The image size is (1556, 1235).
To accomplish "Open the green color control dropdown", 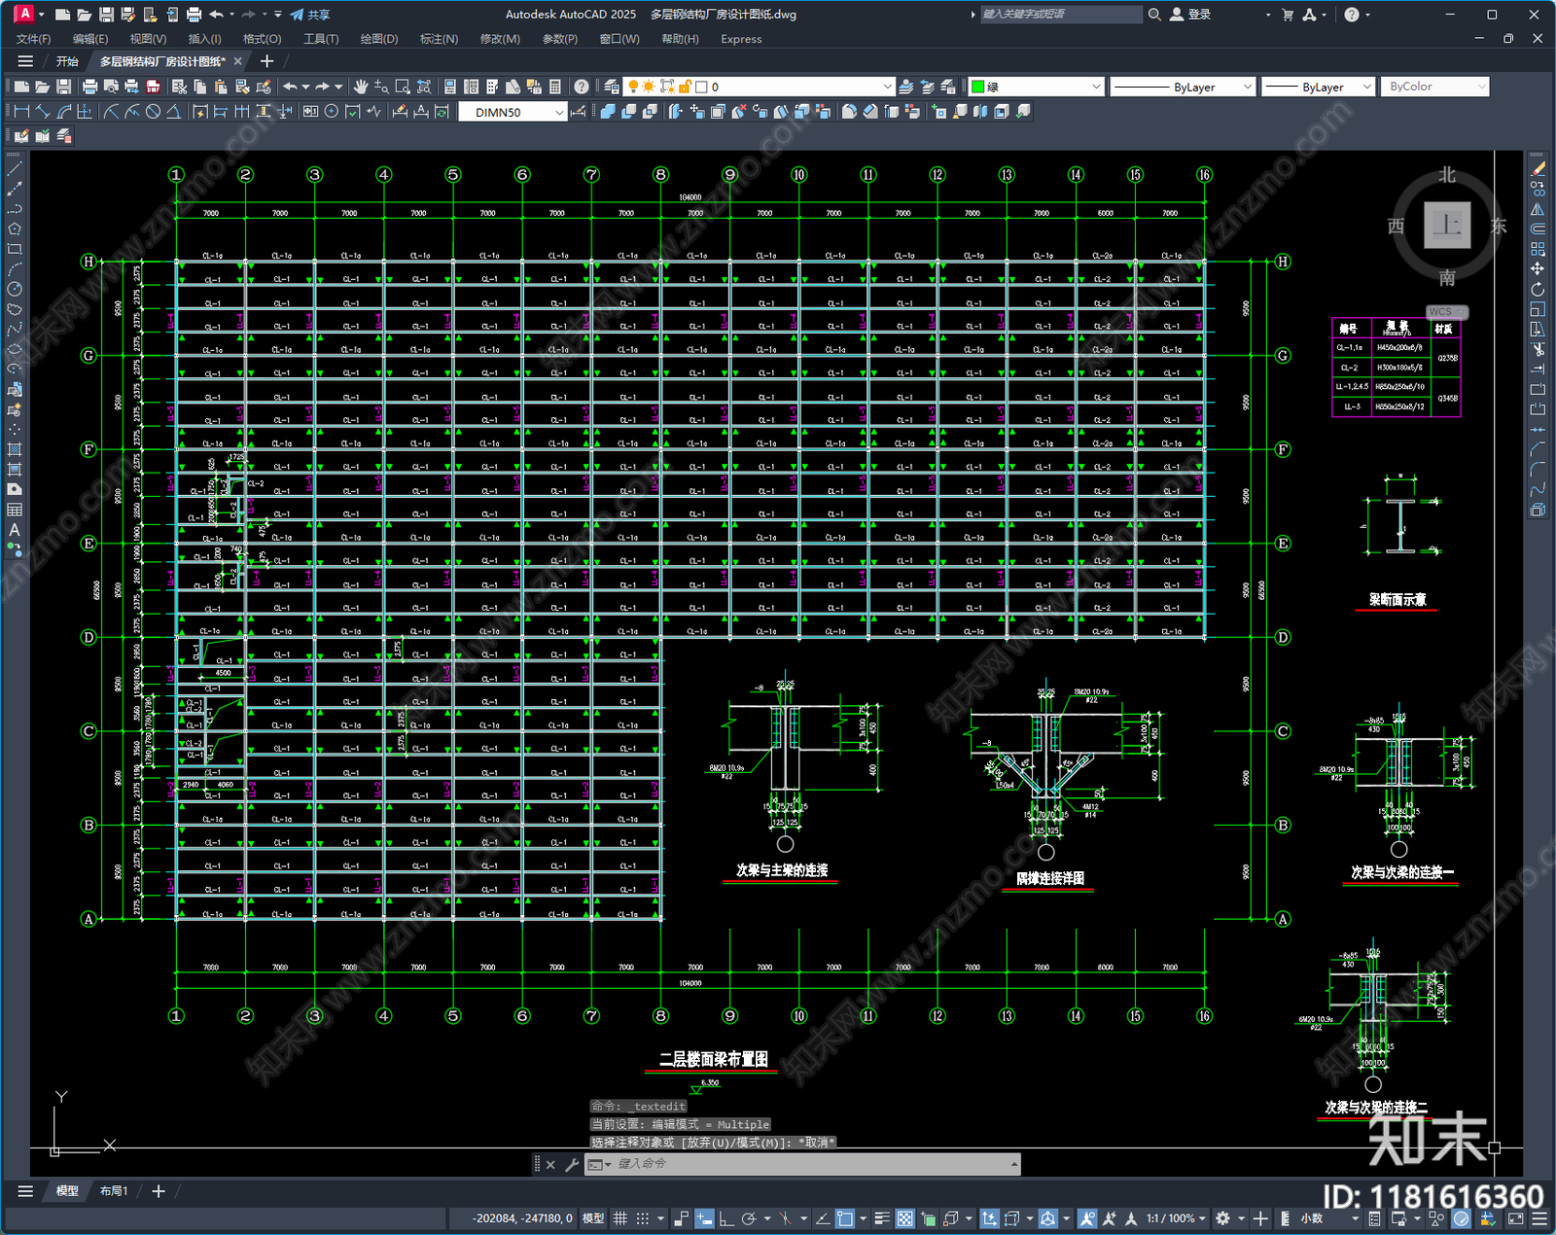I will point(1037,87).
